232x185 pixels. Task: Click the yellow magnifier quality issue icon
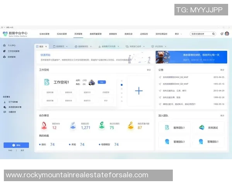click(x=131, y=126)
